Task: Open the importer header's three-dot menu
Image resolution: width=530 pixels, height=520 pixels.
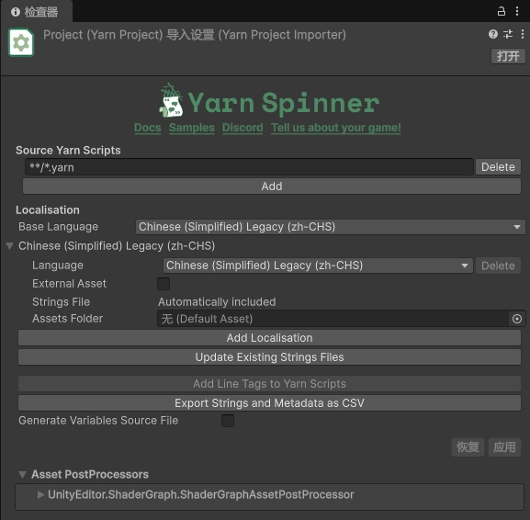Action: pos(523,34)
